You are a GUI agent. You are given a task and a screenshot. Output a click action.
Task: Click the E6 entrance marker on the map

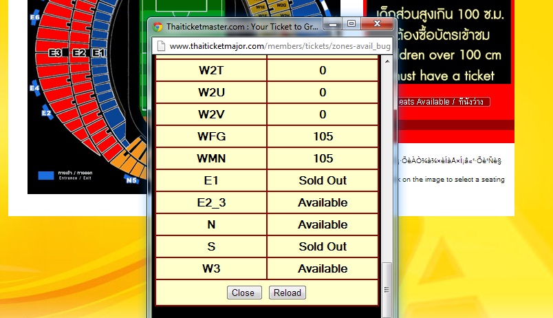point(35,17)
